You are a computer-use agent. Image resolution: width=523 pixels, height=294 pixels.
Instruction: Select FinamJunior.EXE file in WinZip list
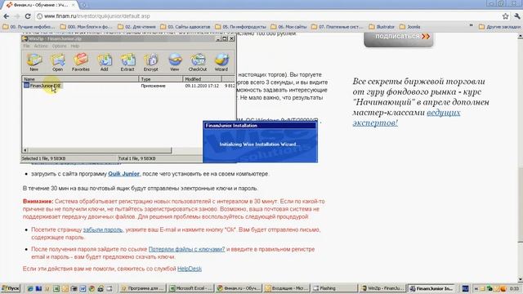click(42, 86)
